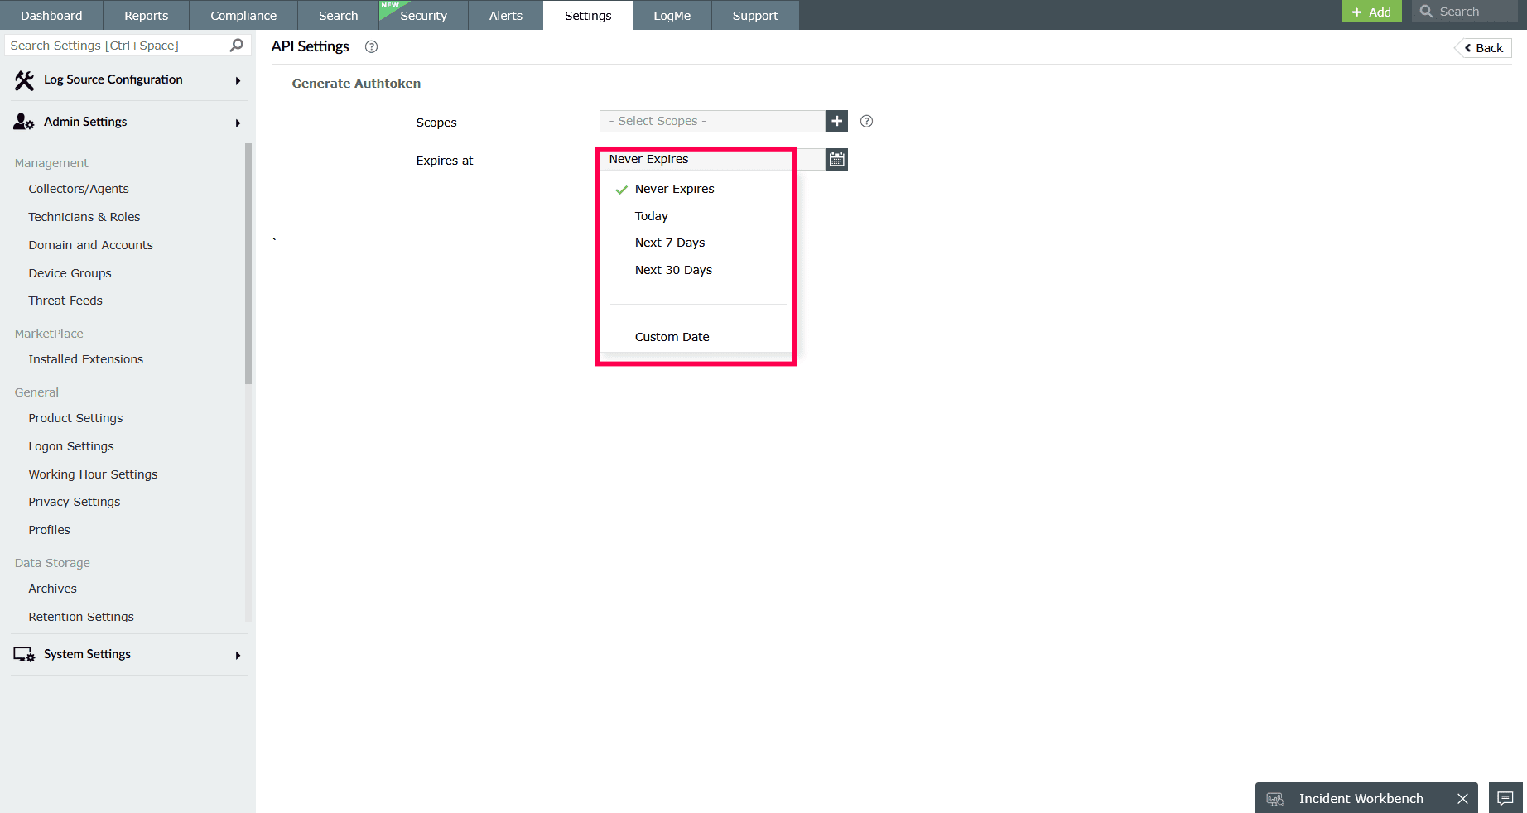Image resolution: width=1527 pixels, height=813 pixels.
Task: Click the global search icon top right
Action: coord(1426,11)
